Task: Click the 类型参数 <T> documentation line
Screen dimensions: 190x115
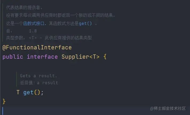Action: pos(49,38)
